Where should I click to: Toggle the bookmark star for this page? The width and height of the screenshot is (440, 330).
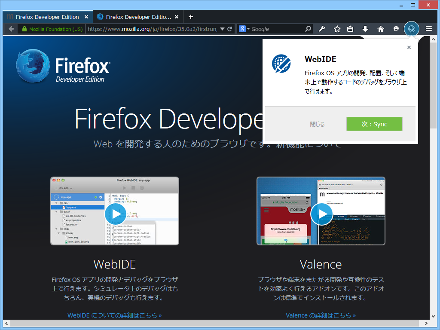tap(336, 29)
